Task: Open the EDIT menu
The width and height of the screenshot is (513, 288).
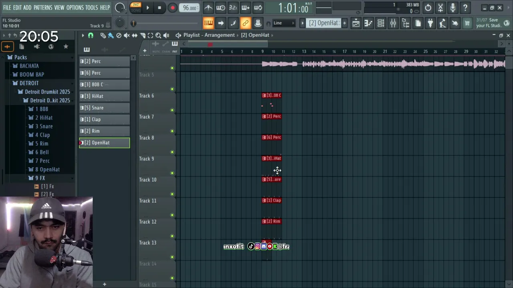Action: coord(17,8)
